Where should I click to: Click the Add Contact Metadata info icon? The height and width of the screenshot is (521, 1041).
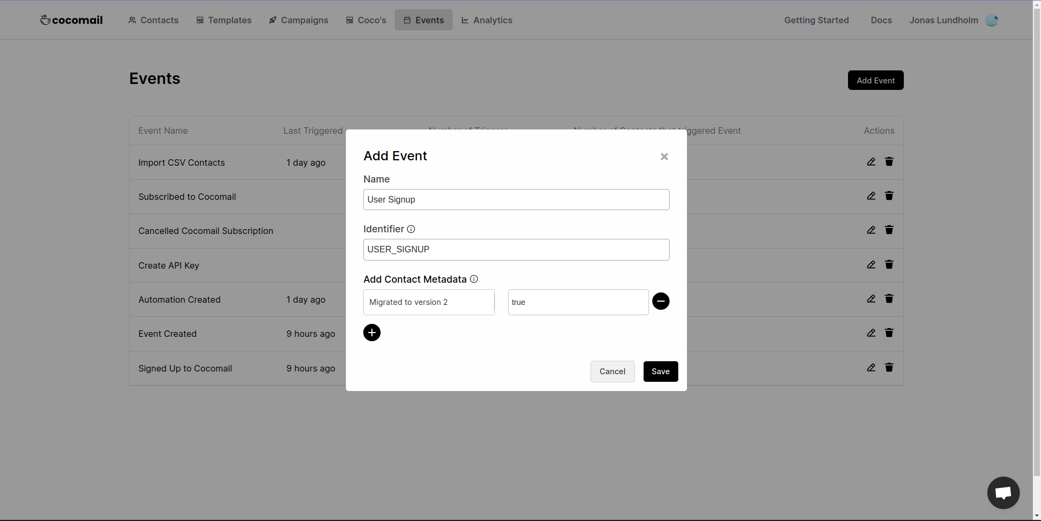[x=474, y=279]
